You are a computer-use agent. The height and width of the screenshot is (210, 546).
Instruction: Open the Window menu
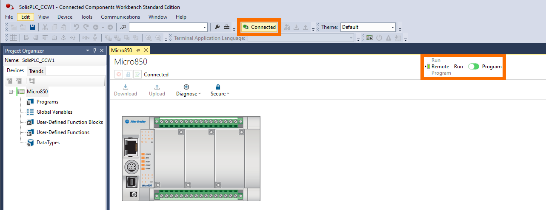pyautogui.click(x=158, y=17)
